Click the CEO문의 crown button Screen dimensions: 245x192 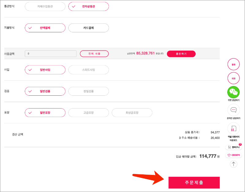click(233, 155)
